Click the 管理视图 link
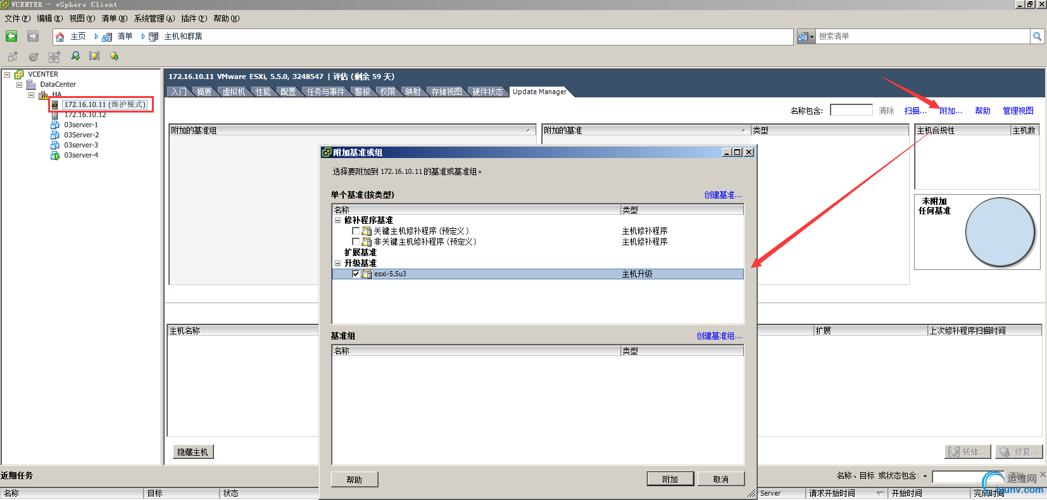Viewport: 1047px width, 500px height. tap(1019, 111)
